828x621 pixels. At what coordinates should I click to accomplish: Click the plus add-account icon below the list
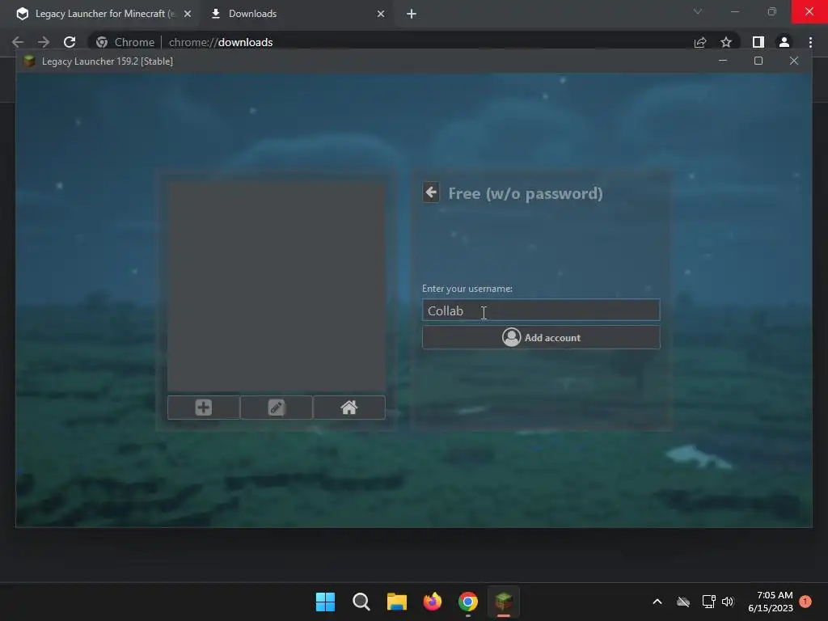(203, 408)
